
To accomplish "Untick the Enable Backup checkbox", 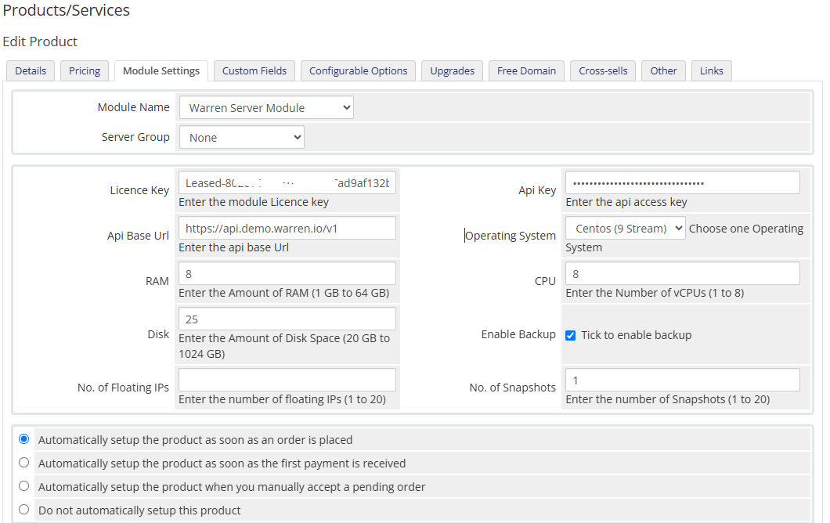I will (571, 335).
